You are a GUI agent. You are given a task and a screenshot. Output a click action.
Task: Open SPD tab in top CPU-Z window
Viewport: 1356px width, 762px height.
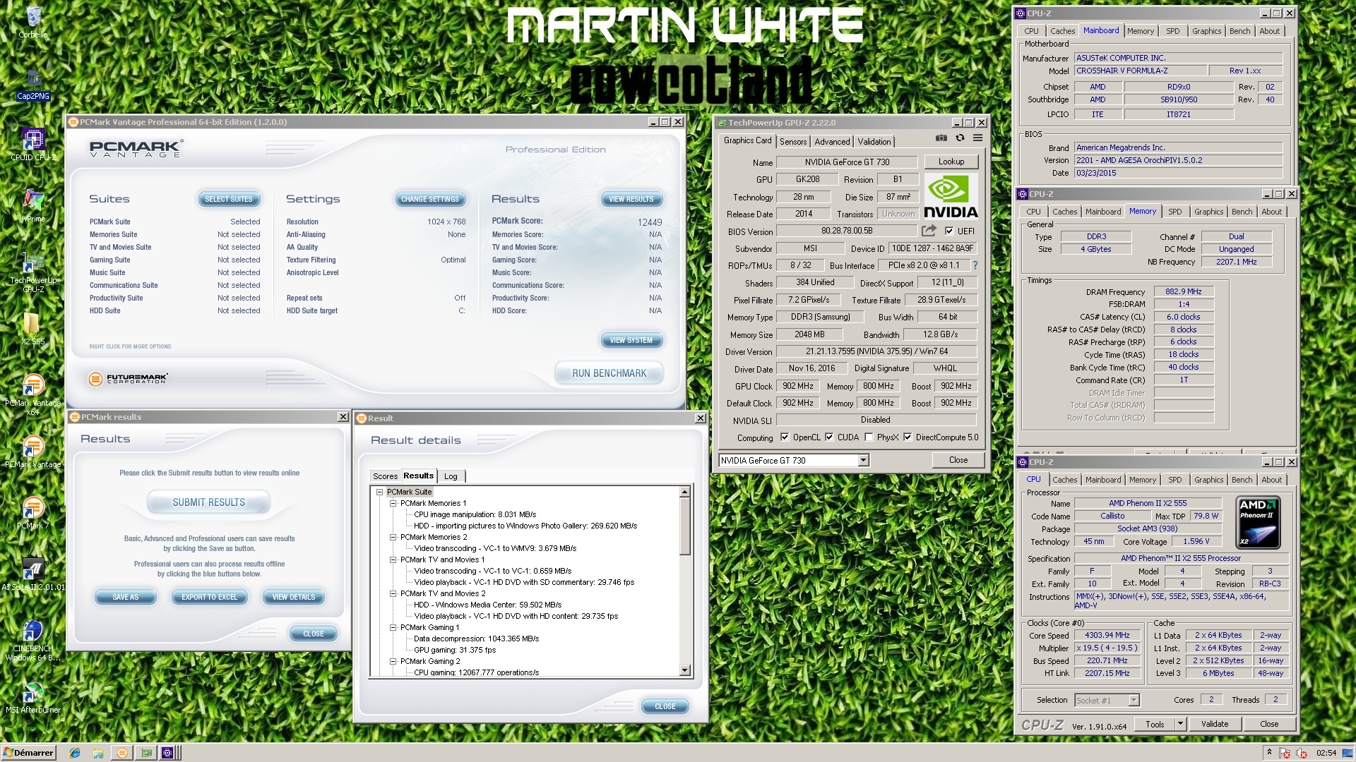tap(1172, 31)
